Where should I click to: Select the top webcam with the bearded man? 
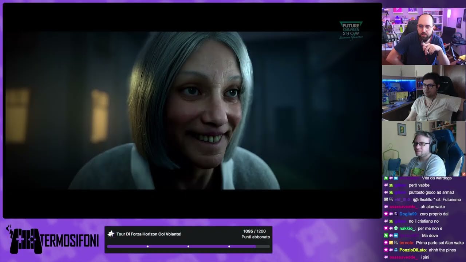click(424, 36)
